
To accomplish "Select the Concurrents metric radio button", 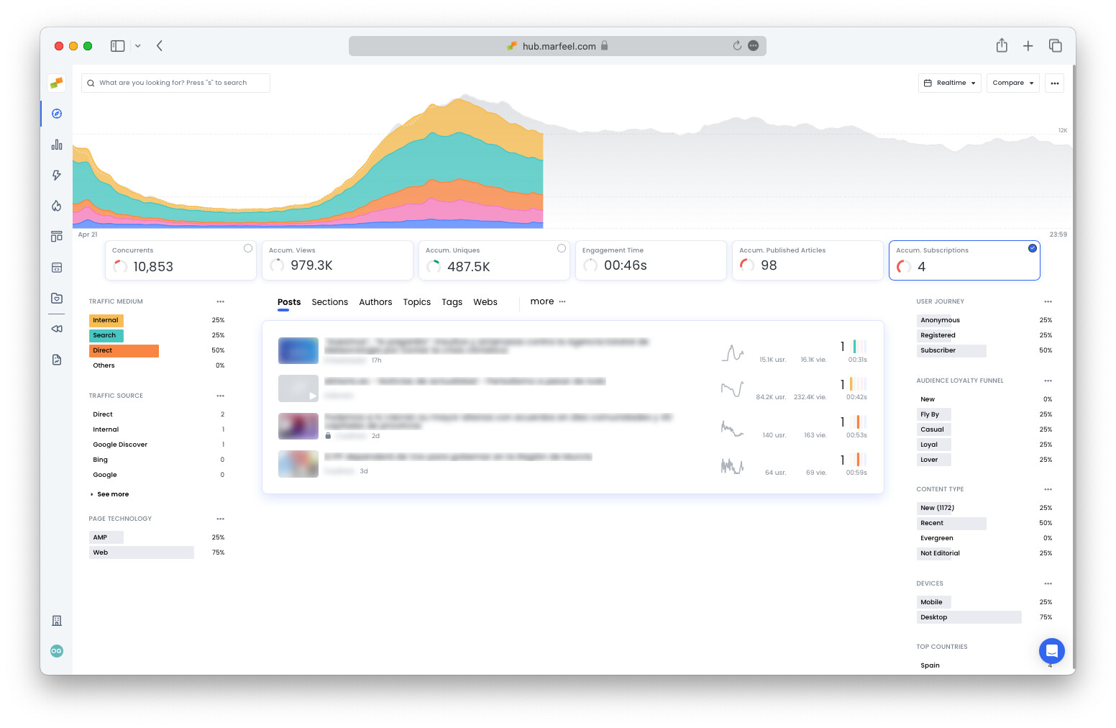I will coord(248,247).
